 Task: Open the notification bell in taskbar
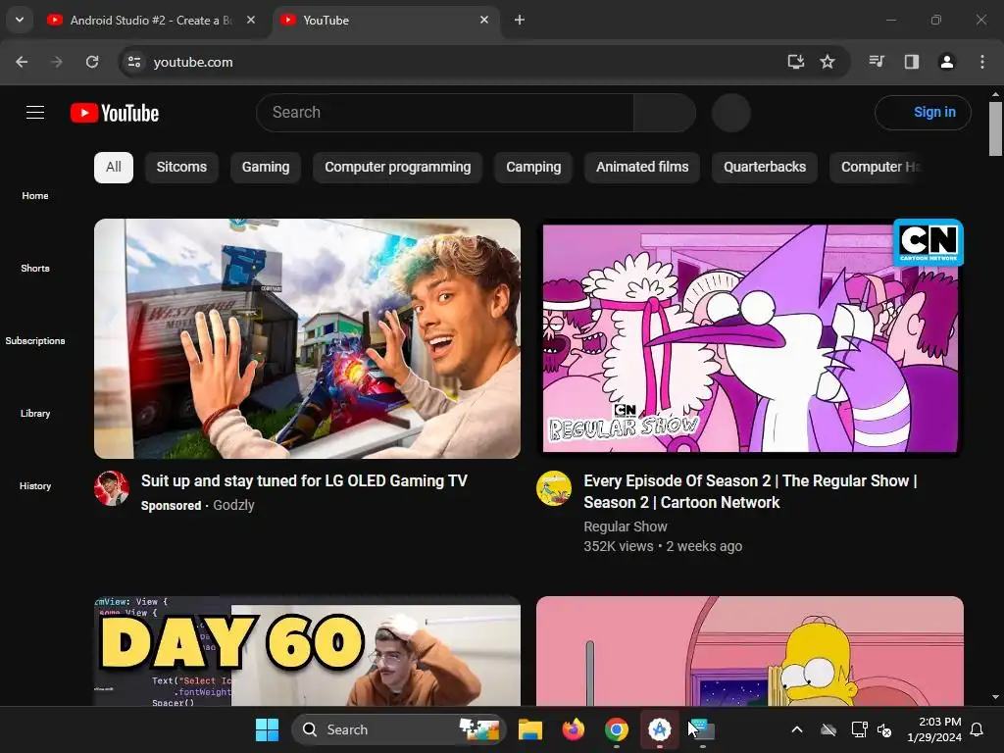978,729
